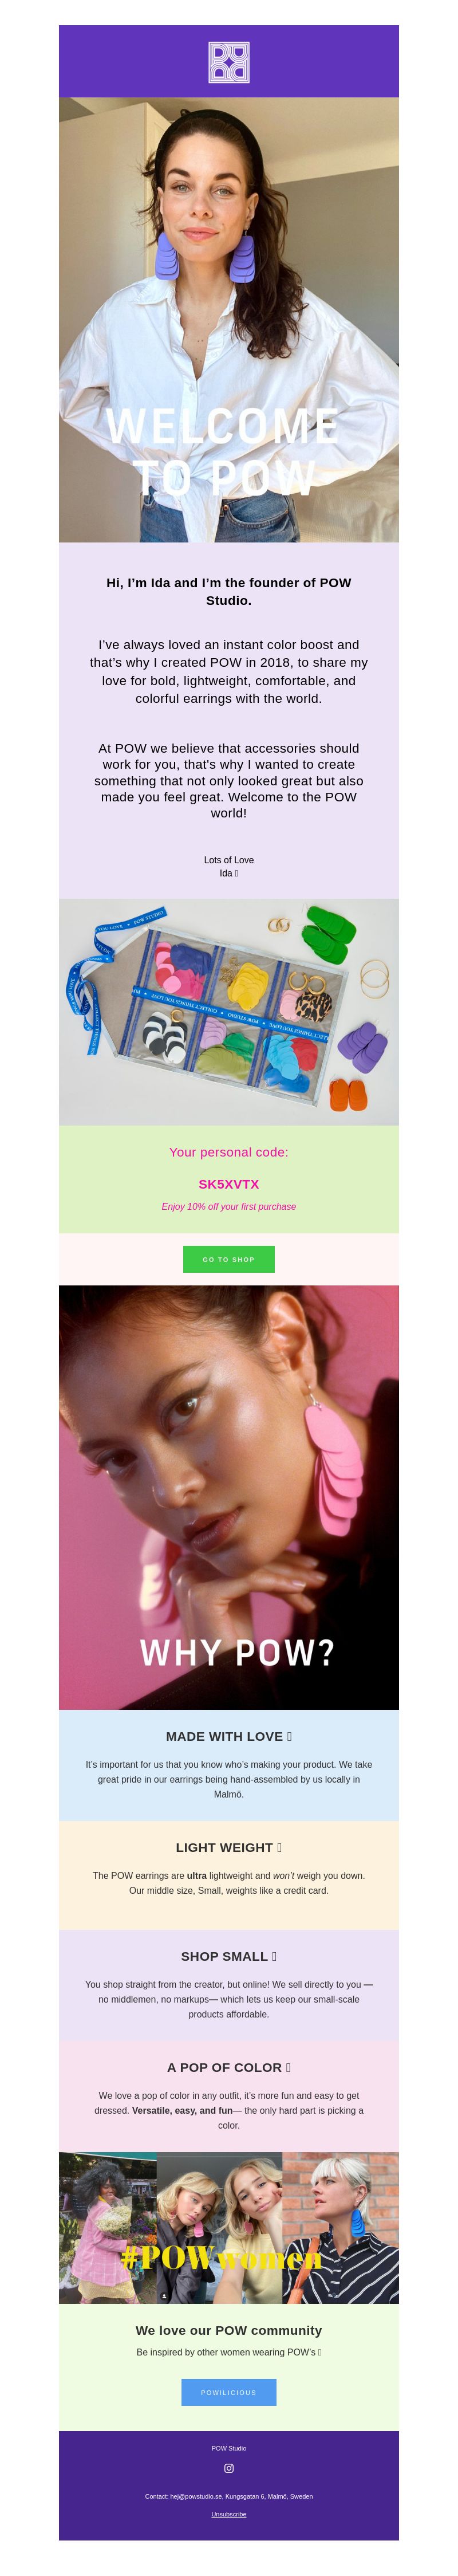Click the blue POWILICIOUS button
Screen dimensions: 458x2576
(x=228, y=2391)
